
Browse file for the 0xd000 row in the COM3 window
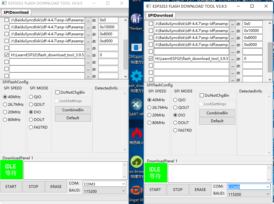tap(88, 41)
